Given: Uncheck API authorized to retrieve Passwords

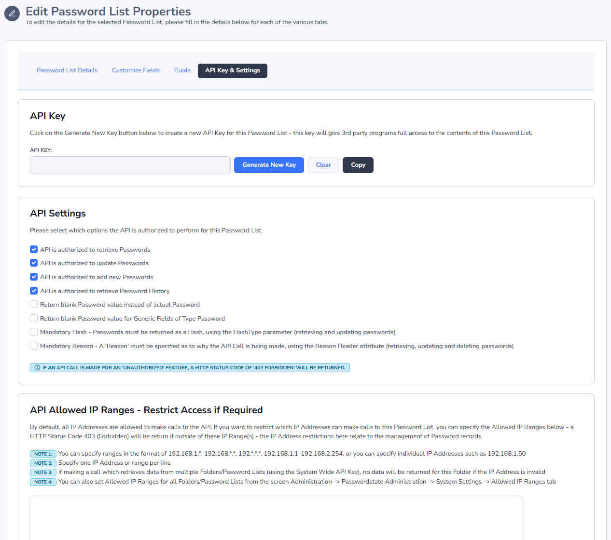Looking at the screenshot, I should [x=34, y=249].
